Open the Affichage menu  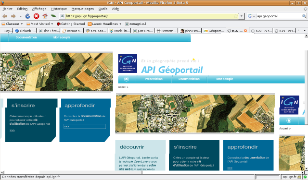39,9
